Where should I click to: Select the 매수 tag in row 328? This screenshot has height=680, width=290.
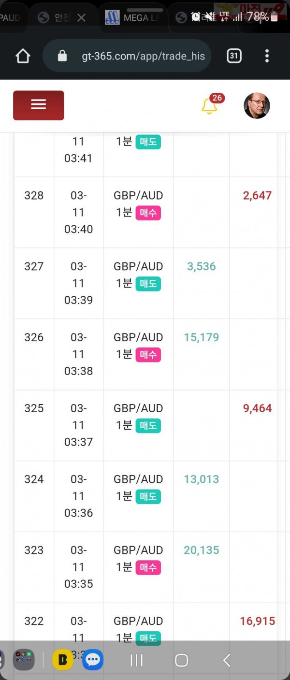point(148,213)
